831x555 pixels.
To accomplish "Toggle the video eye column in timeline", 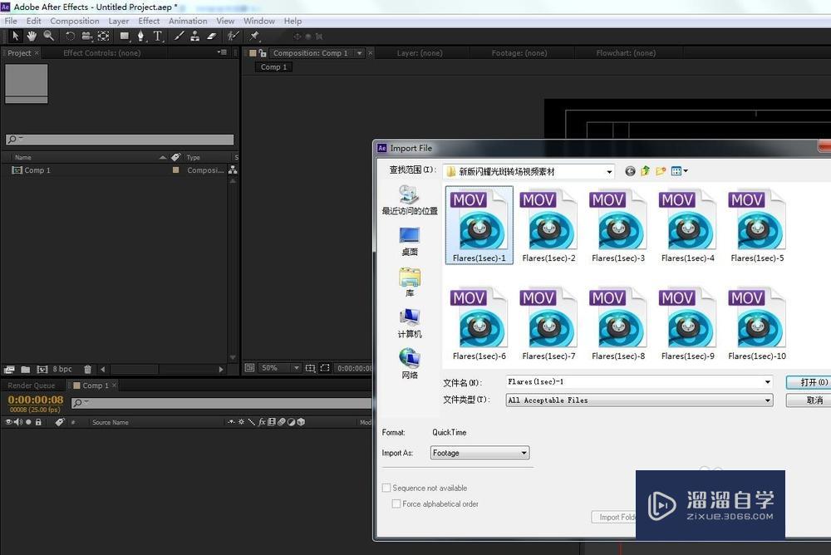I will (8, 422).
